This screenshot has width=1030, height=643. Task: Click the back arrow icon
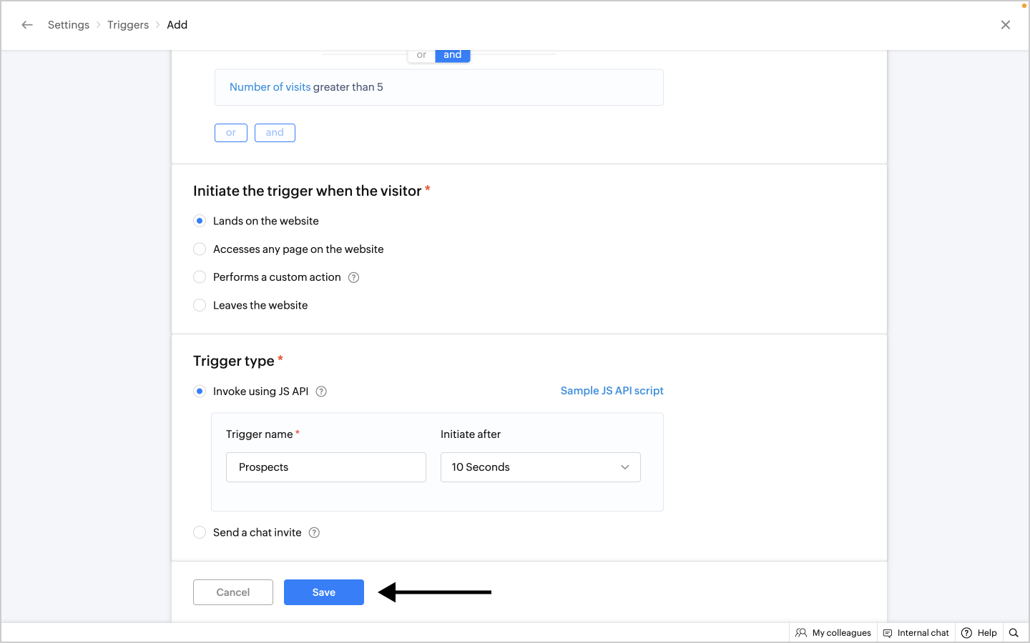point(27,25)
